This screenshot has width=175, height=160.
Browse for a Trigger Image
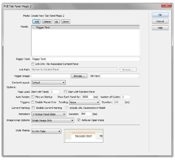tap(79, 76)
